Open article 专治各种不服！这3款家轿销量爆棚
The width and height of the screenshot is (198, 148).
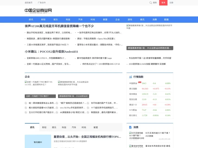pos(150,58)
